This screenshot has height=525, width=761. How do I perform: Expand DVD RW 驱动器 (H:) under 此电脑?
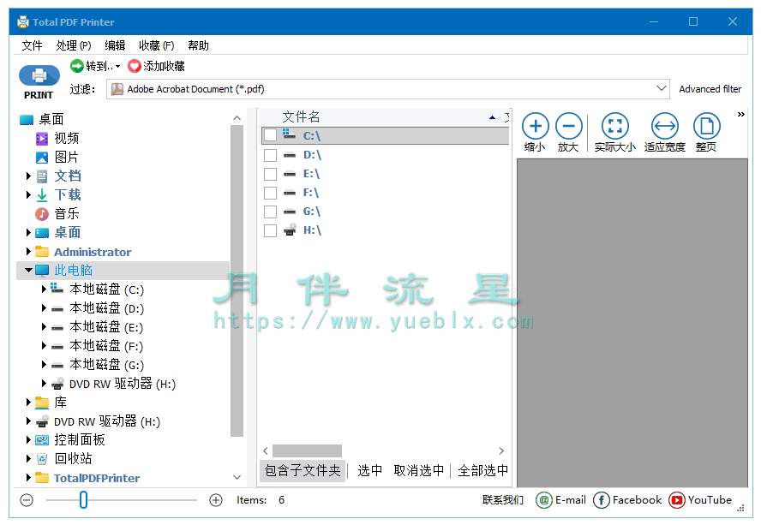click(44, 384)
